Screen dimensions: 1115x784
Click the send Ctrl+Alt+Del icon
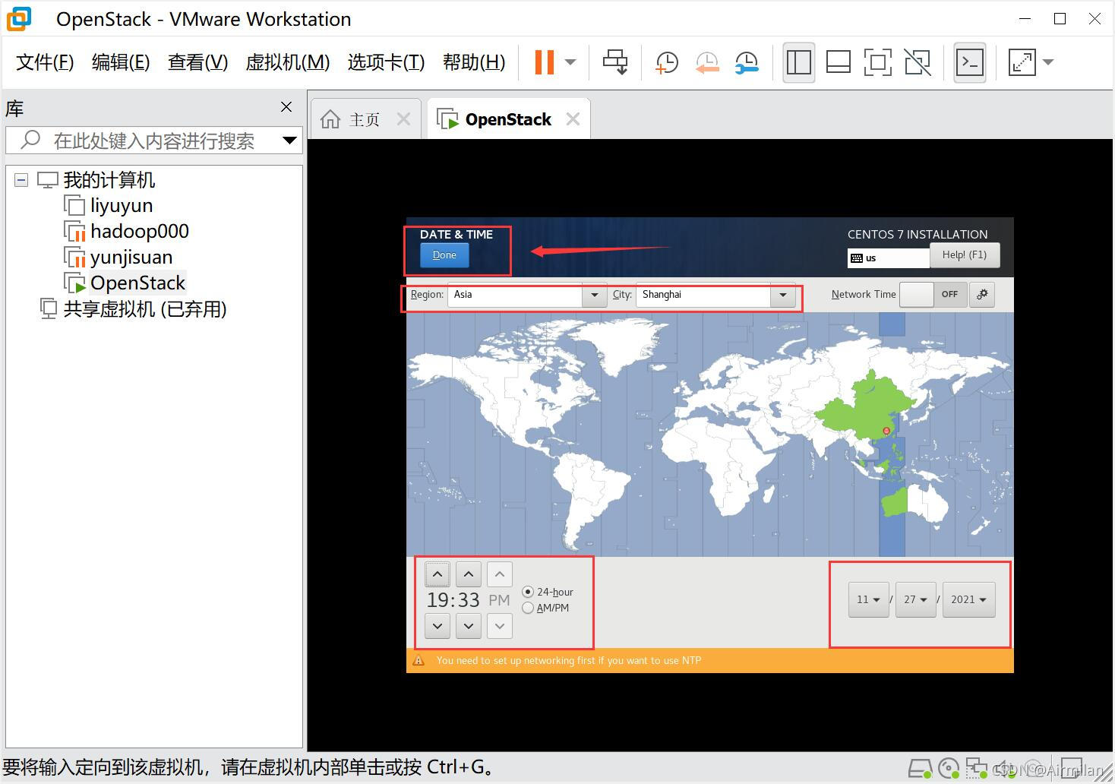pyautogui.click(x=615, y=62)
